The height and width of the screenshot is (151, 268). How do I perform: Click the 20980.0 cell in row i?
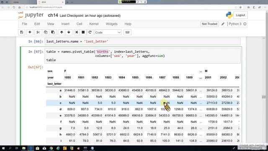point(212,141)
